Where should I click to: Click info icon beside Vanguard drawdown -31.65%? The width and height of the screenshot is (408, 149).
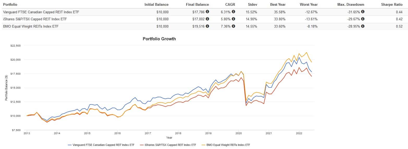363,12
